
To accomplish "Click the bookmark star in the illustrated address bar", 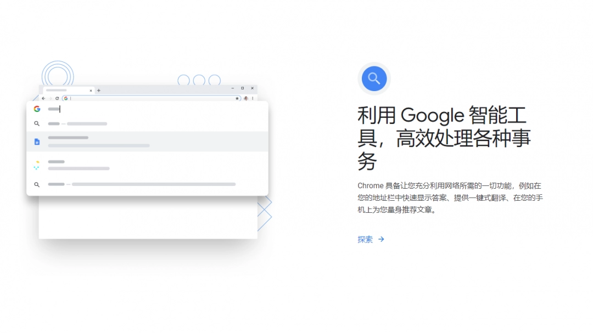I will [237, 98].
